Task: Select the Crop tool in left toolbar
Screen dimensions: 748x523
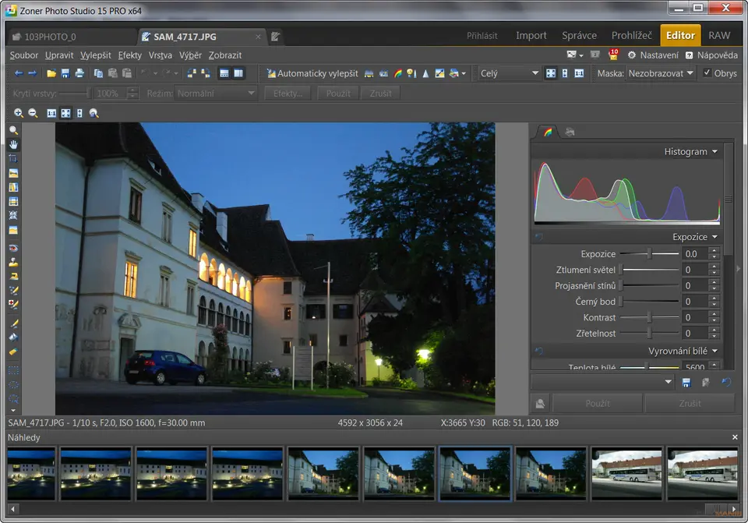Action: click(x=13, y=158)
